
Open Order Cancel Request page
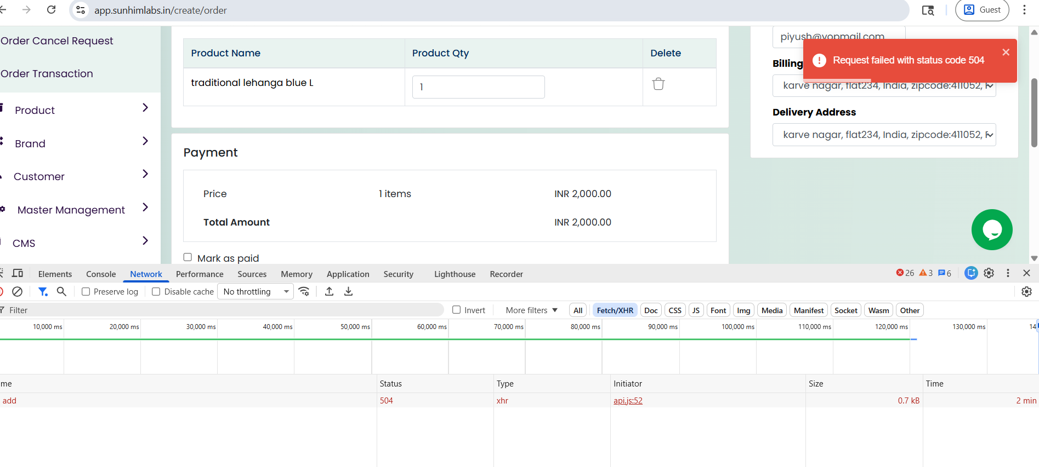click(x=57, y=41)
